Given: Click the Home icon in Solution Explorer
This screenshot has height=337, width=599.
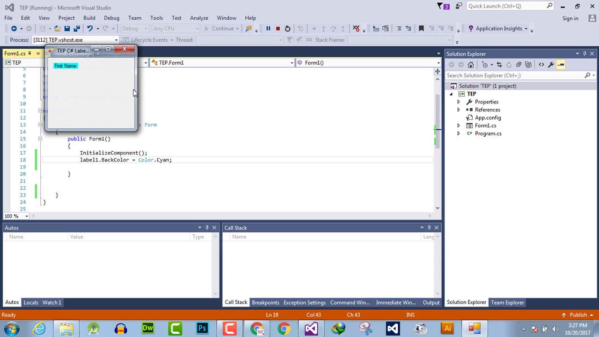Looking at the screenshot, I should click(x=471, y=65).
